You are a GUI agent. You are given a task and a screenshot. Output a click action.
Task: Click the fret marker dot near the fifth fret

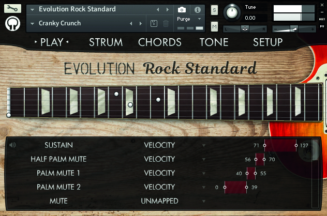tap(116, 94)
